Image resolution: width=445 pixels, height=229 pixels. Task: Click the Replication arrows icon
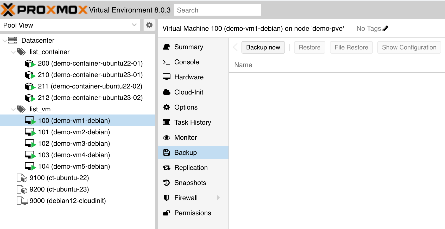[167, 168]
